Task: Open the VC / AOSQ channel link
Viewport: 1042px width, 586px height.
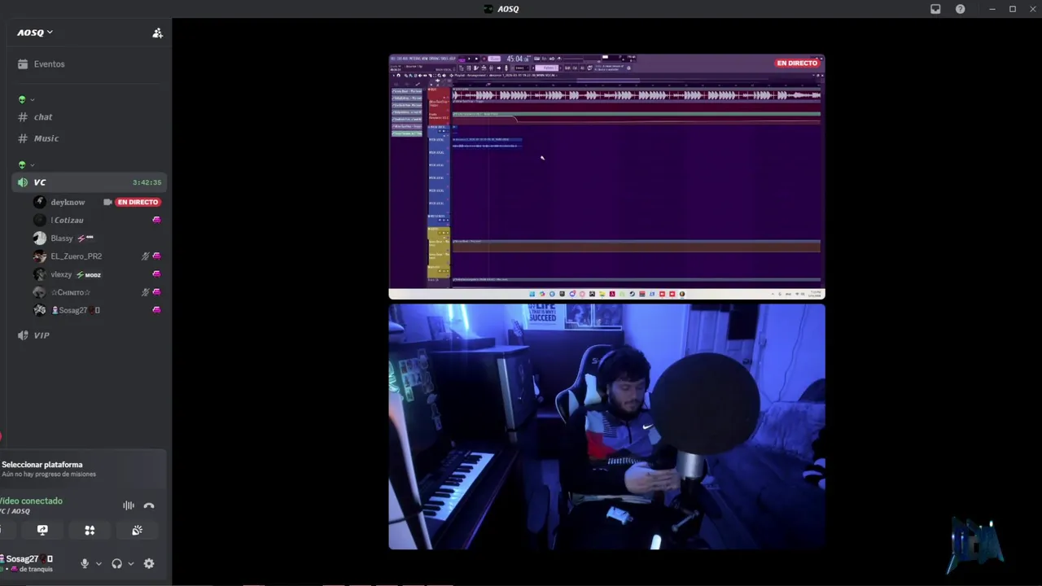Action: pyautogui.click(x=15, y=511)
